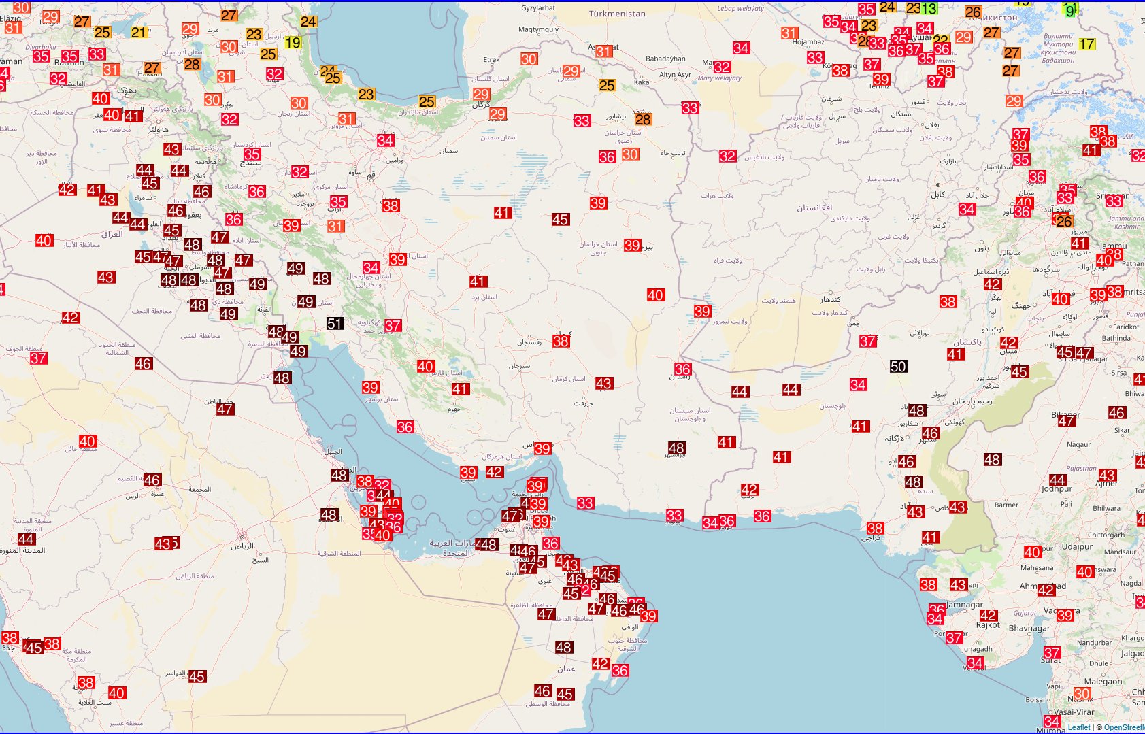Select the 44 marker near Medina

tap(27, 539)
